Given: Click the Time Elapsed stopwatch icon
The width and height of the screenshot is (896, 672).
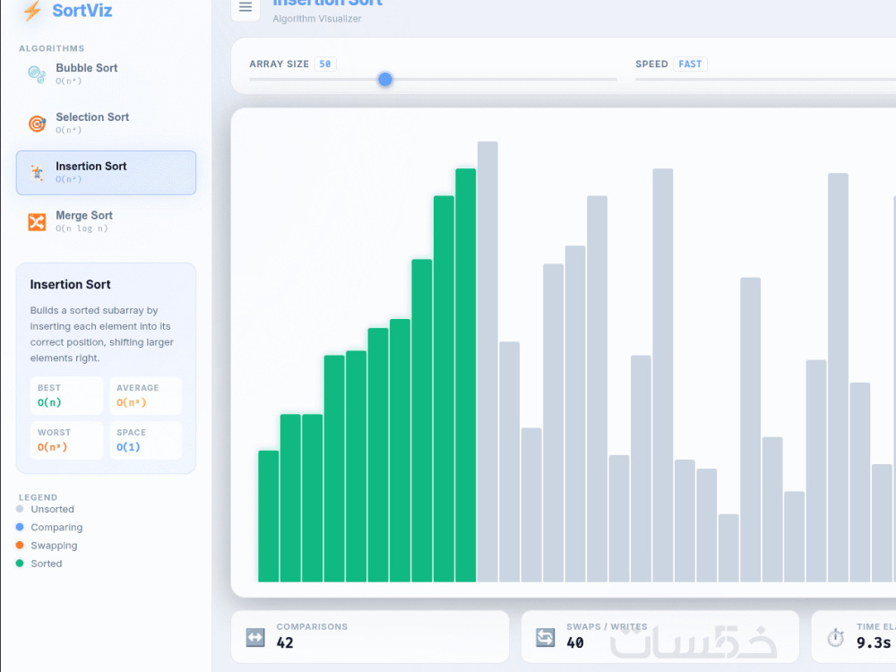Looking at the screenshot, I should click(x=835, y=637).
